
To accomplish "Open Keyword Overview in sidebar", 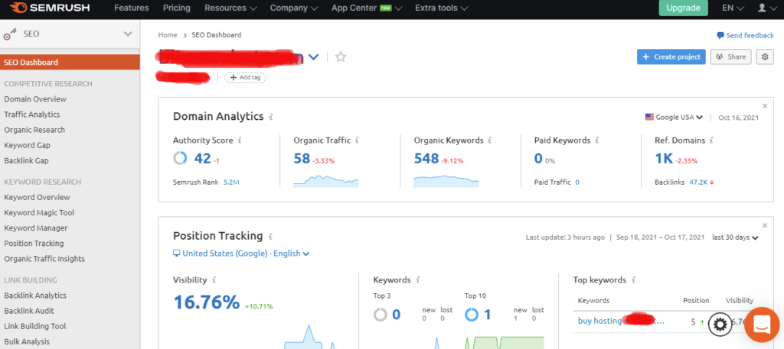I will pos(37,197).
